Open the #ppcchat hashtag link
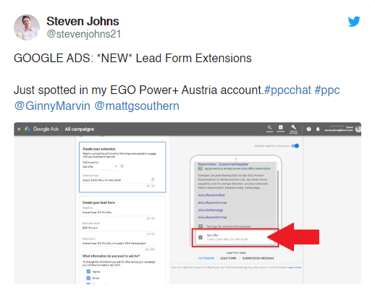 pyautogui.click(x=287, y=90)
